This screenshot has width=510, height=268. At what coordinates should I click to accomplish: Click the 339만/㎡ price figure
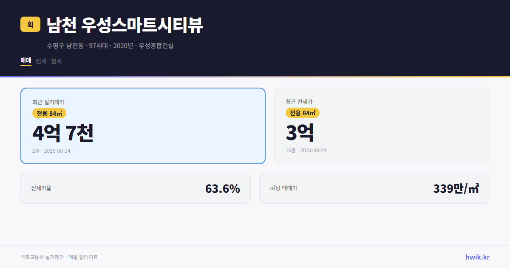(456, 187)
